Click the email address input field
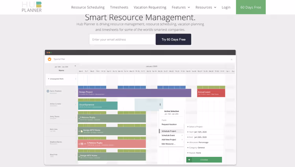The image size is (295, 167). click(122, 39)
